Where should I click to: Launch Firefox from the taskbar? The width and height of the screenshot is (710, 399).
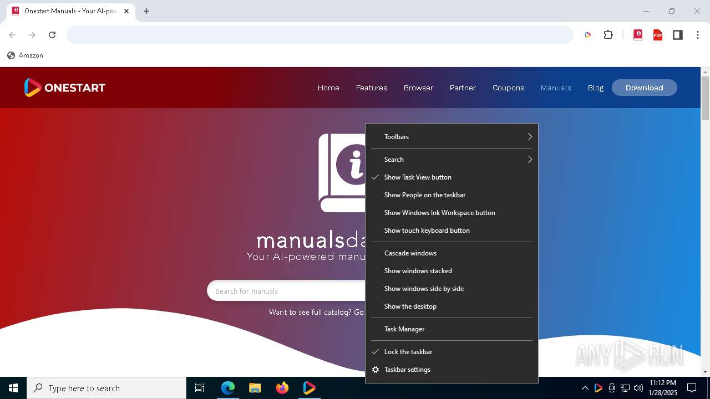[282, 388]
